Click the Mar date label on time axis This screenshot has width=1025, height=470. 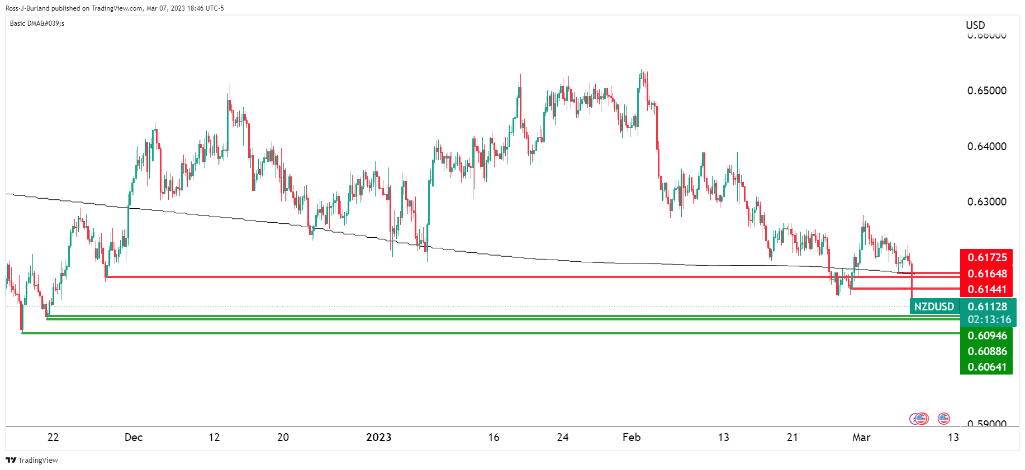point(861,437)
